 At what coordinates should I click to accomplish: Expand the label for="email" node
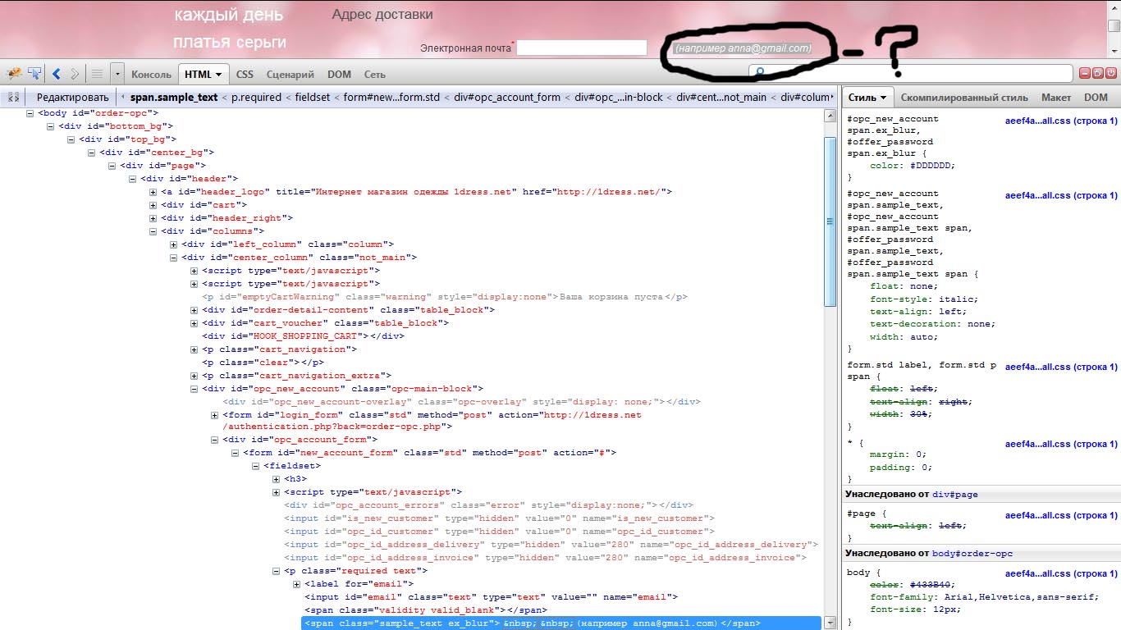click(297, 584)
